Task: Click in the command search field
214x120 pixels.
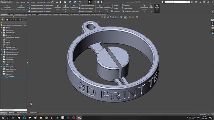Action: (176, 2)
